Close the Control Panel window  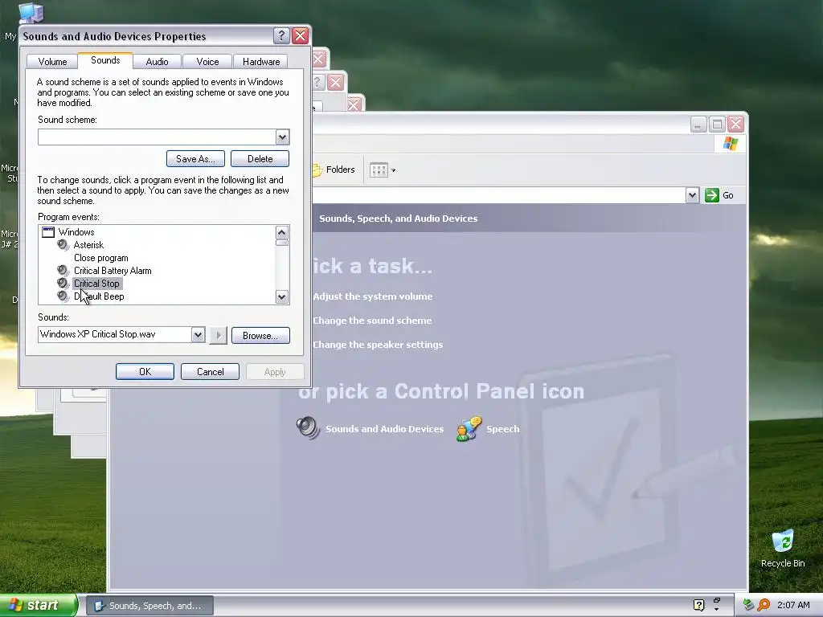click(736, 125)
